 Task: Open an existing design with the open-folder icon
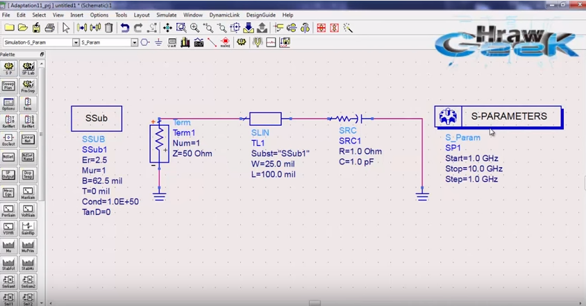tap(23, 28)
